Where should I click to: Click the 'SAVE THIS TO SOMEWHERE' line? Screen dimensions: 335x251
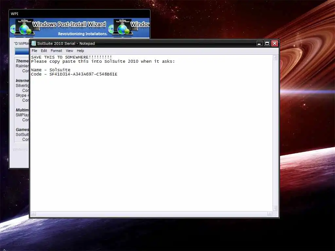71,57
